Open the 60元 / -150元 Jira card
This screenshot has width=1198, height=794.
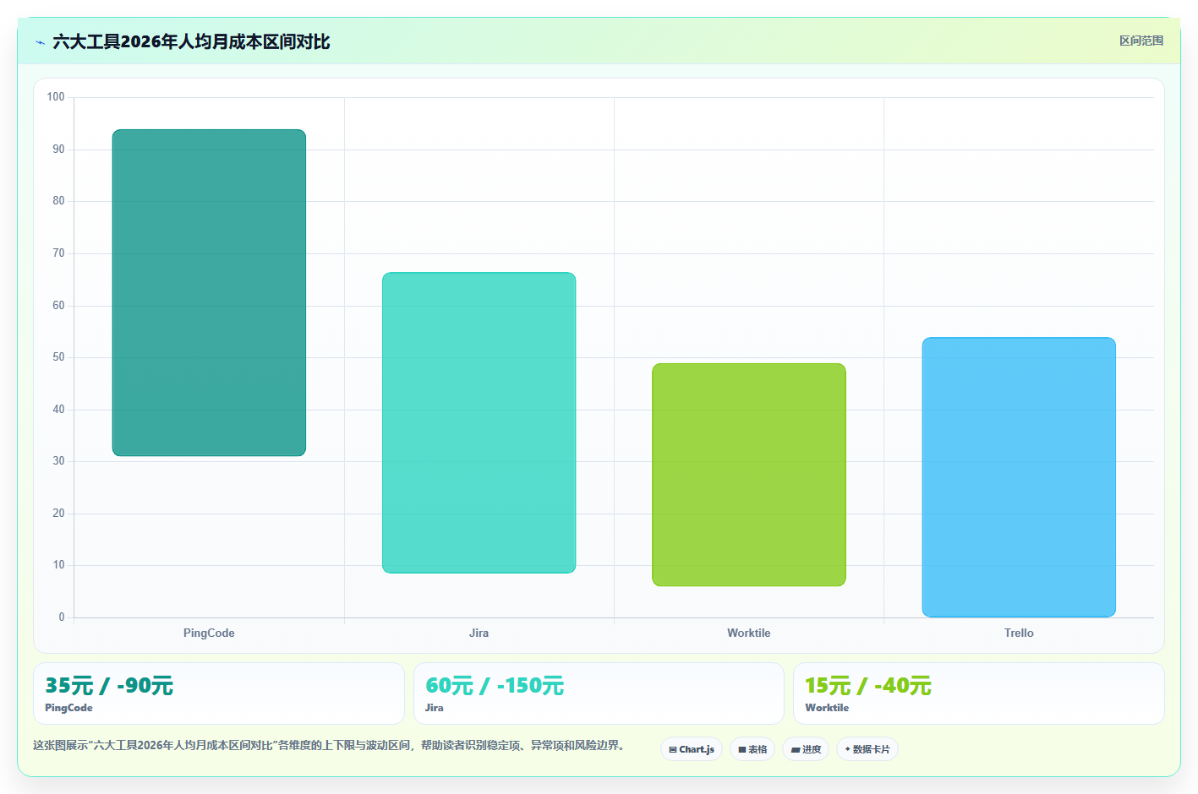(x=599, y=693)
